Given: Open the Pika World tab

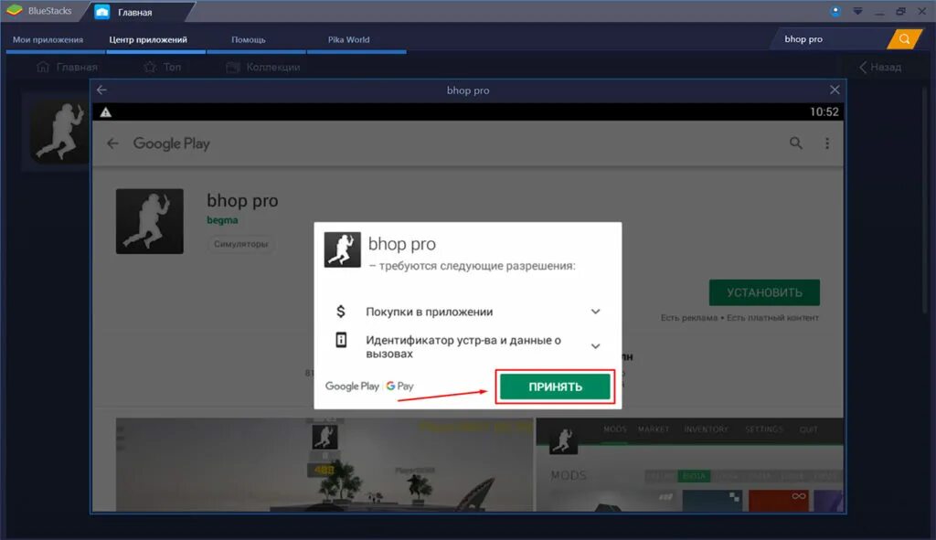Looking at the screenshot, I should [x=348, y=40].
